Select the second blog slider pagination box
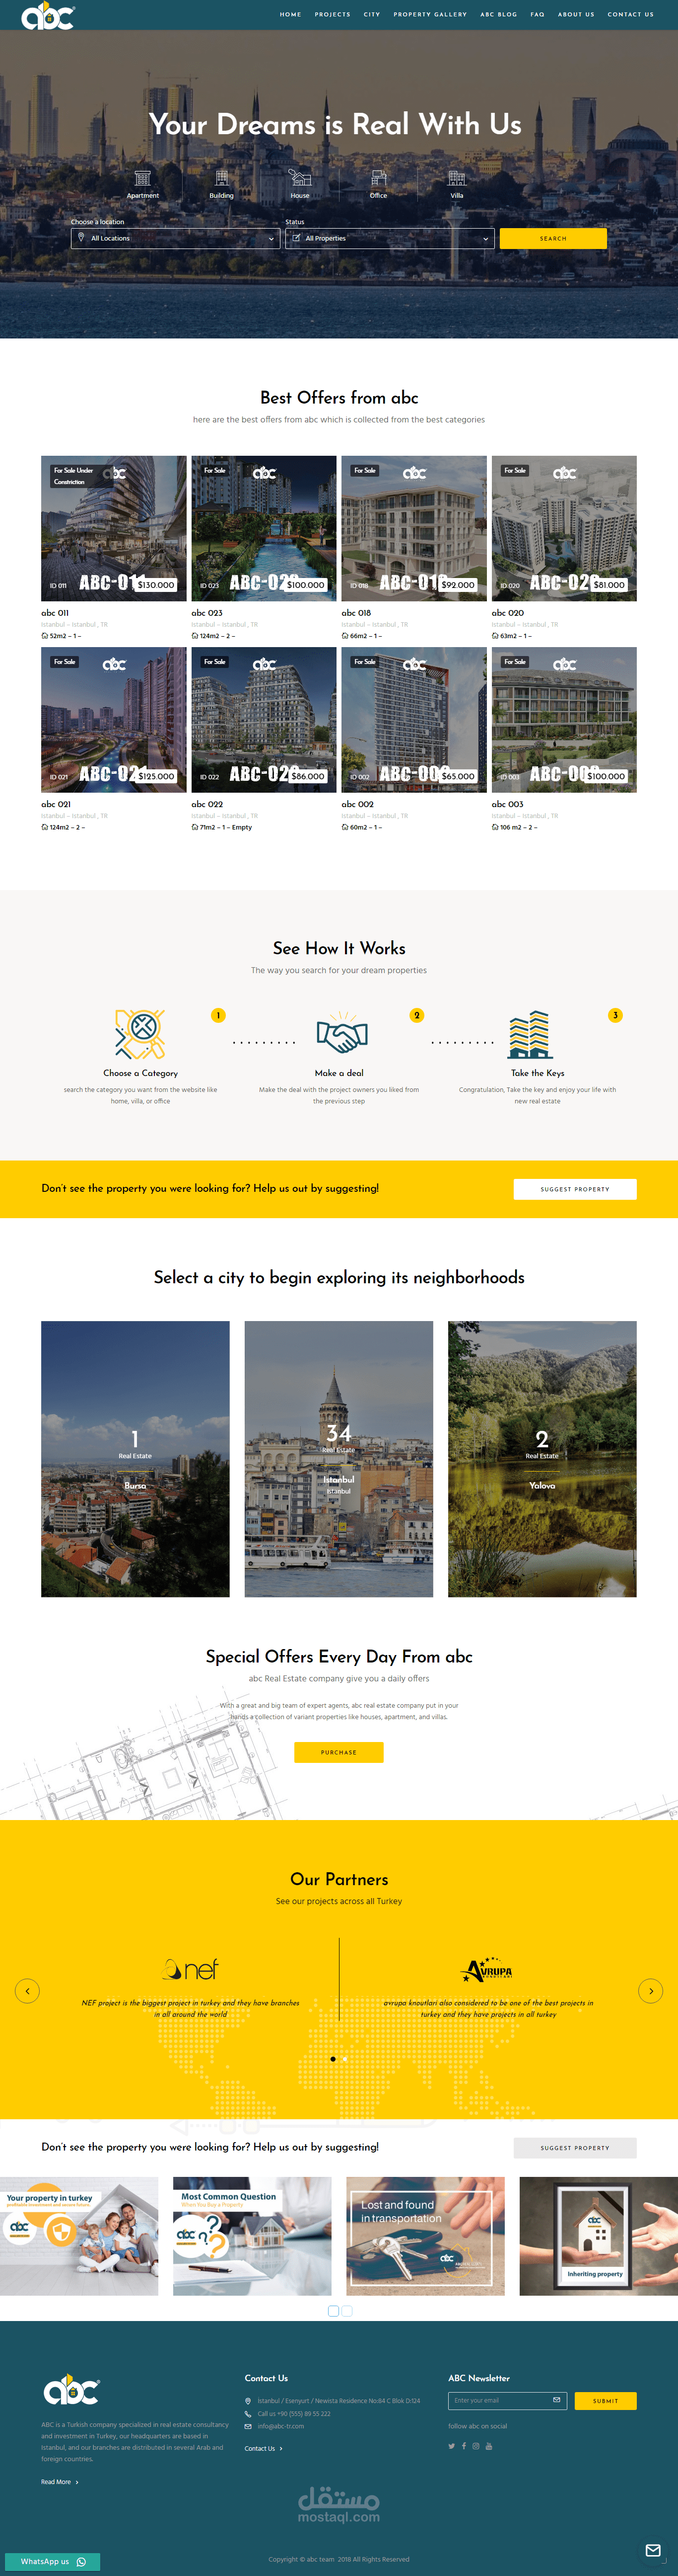This screenshot has width=678, height=2576. pos(346,2311)
